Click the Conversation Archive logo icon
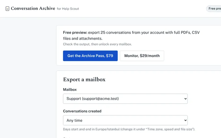 7,9
